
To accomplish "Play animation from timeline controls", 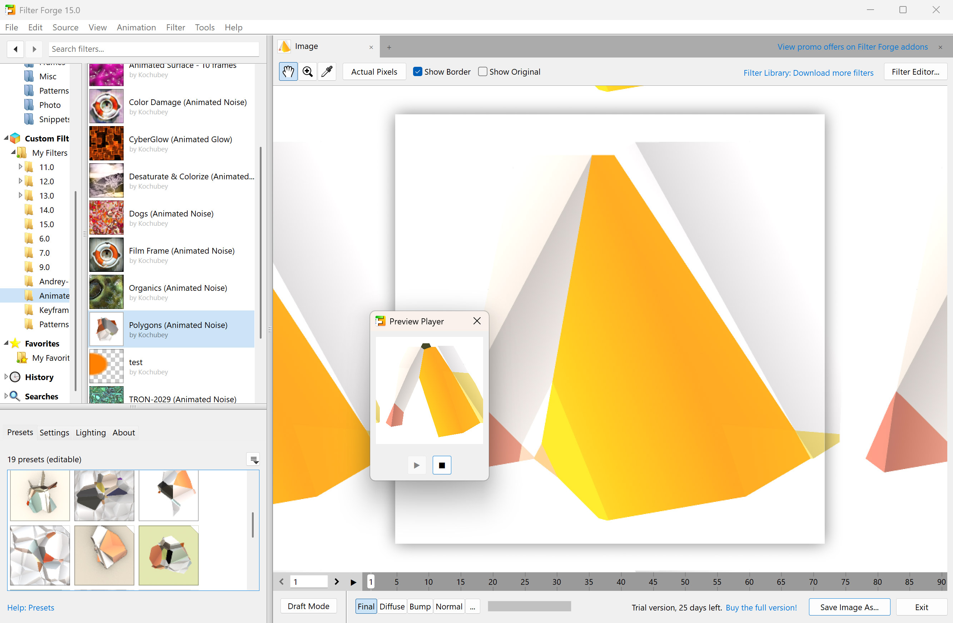I will 353,582.
